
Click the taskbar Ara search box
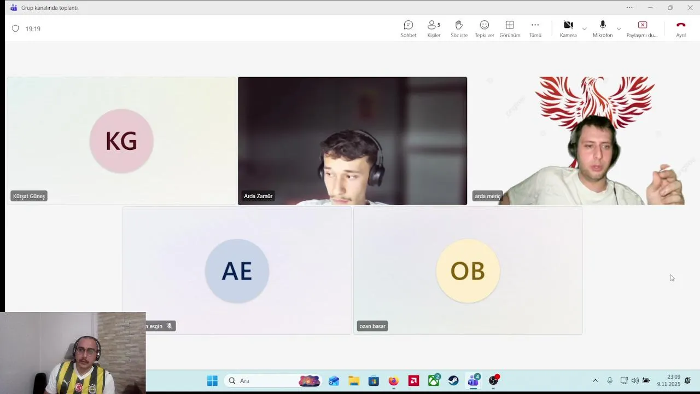(x=273, y=381)
